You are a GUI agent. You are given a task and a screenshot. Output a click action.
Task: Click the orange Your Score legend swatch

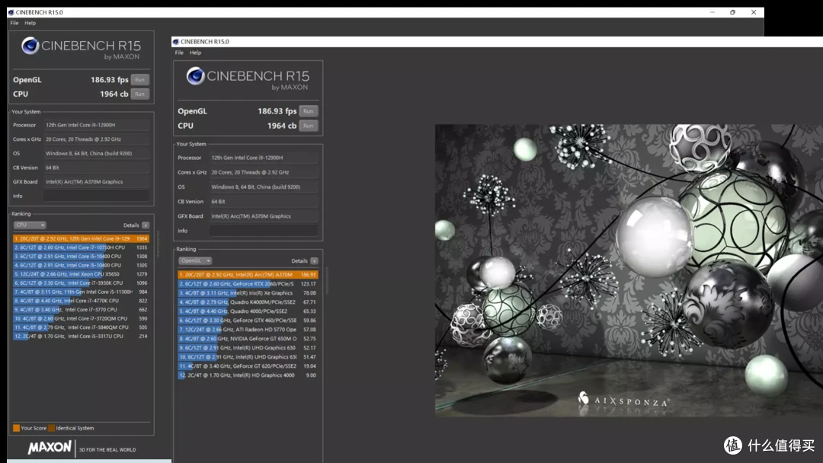point(16,429)
